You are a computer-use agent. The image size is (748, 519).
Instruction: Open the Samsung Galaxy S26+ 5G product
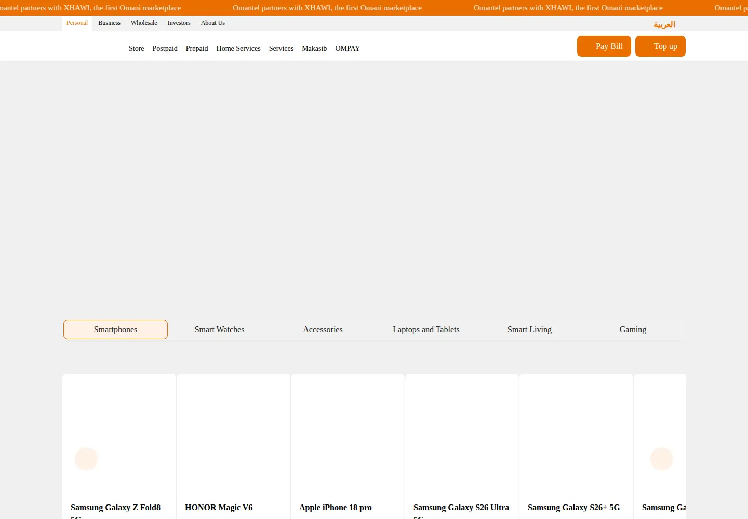(x=574, y=508)
